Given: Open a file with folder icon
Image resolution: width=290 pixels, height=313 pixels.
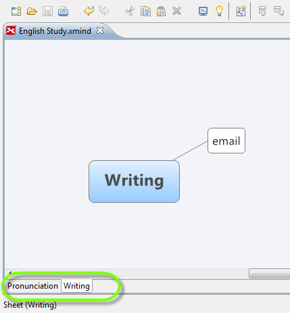Looking at the screenshot, I should [32, 11].
